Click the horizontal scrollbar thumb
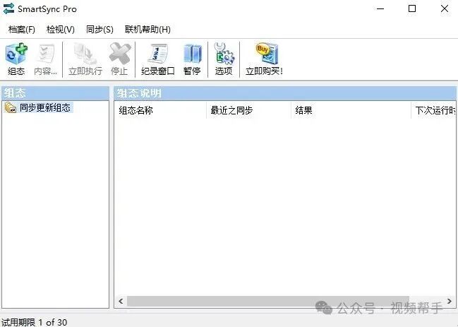The width and height of the screenshot is (458, 327). point(268,302)
